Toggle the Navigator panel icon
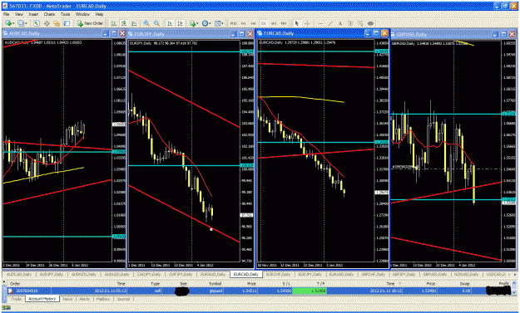This screenshot has width=520, height=313. [57, 23]
